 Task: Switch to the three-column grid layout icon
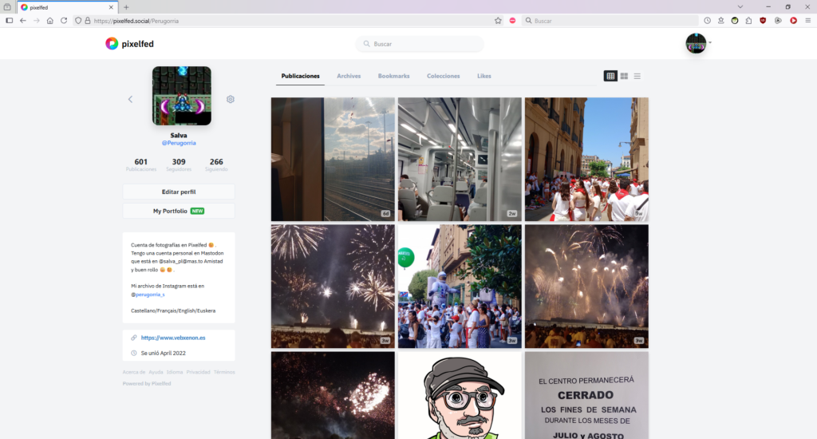[x=610, y=76]
